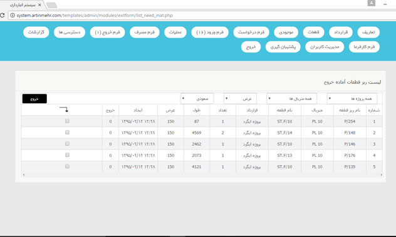Click the length value 4121

(197, 167)
